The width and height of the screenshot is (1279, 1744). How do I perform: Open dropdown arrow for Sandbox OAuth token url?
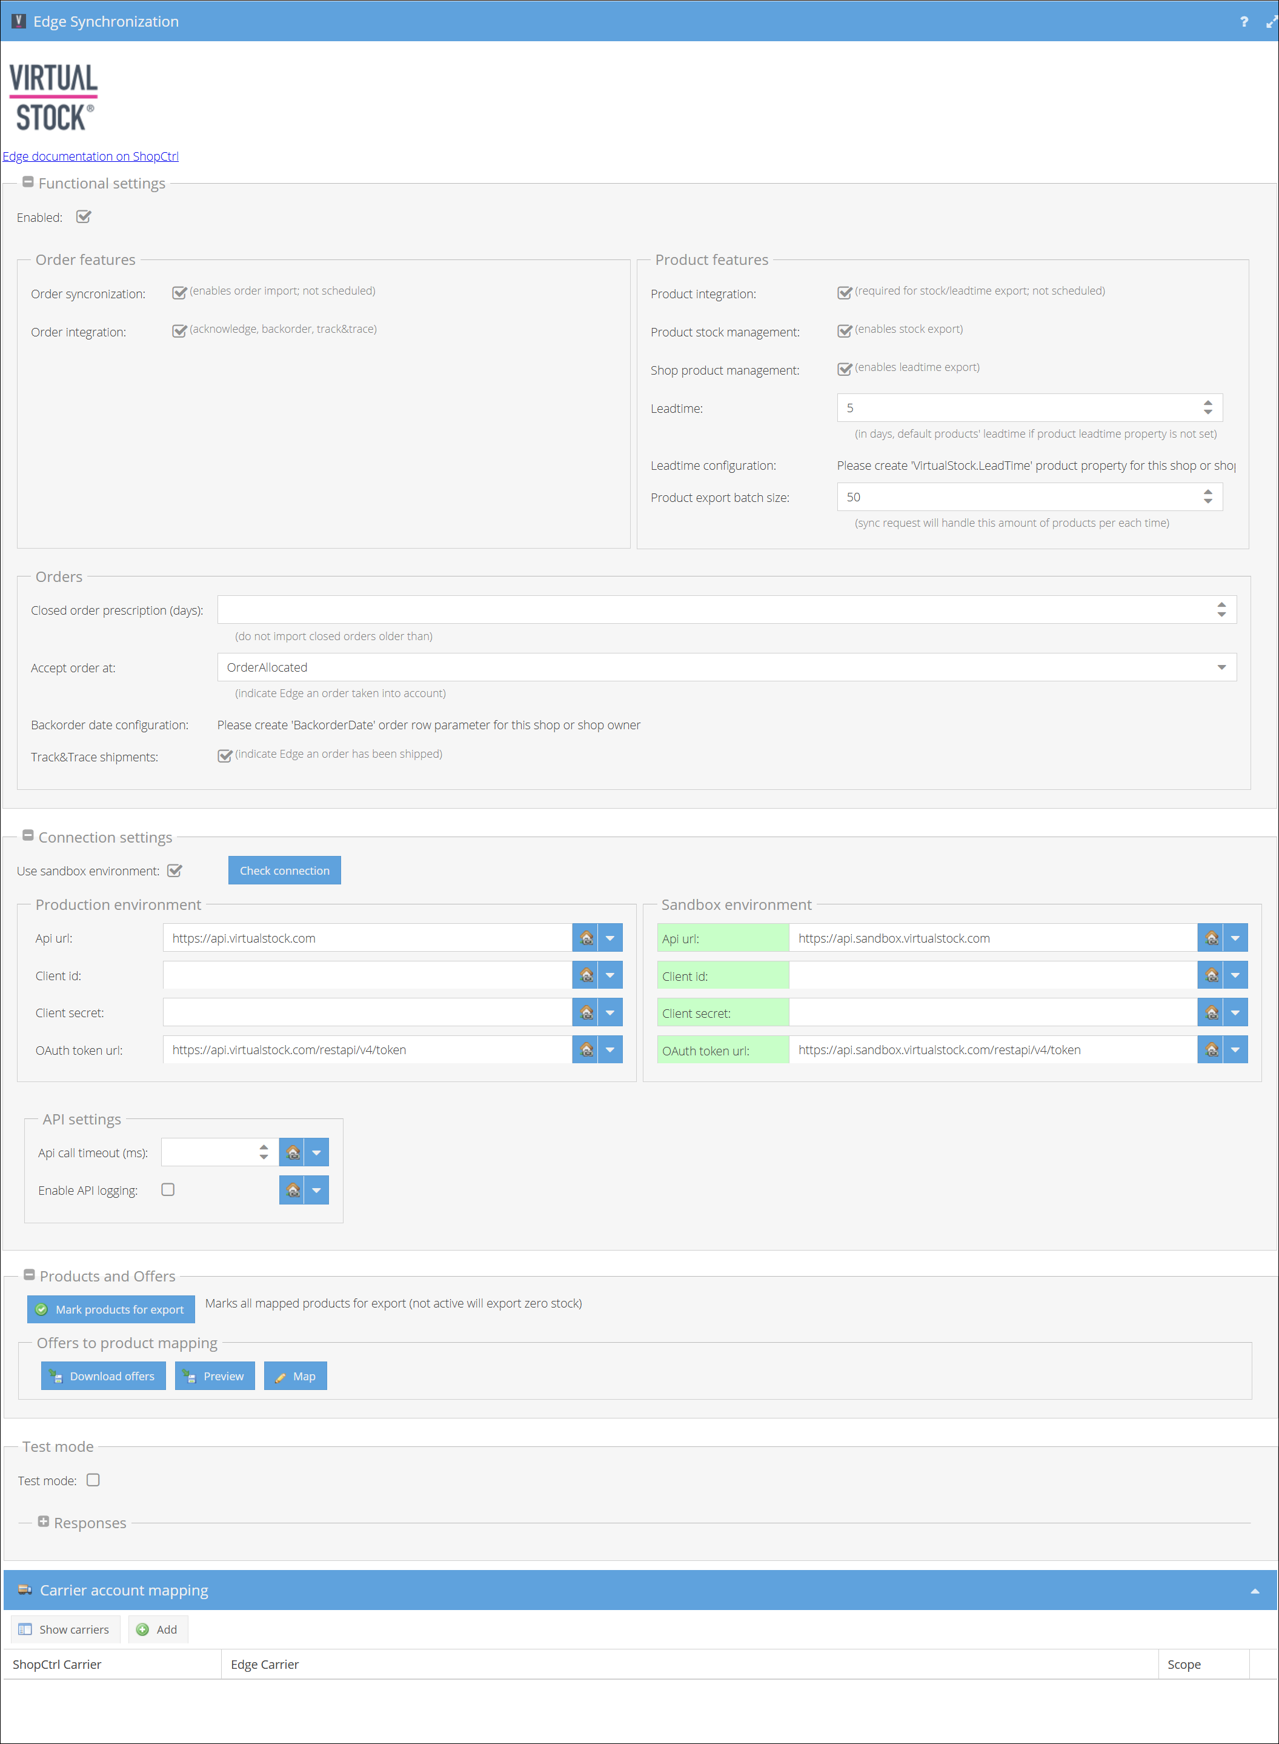[1235, 1049]
